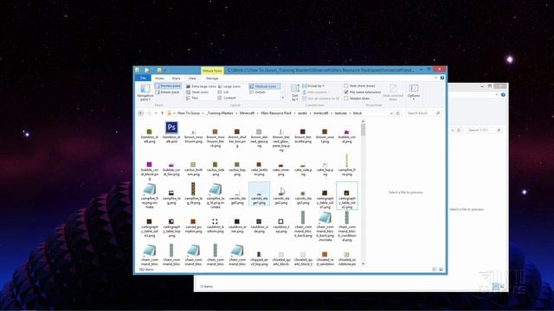Select the cauldron_top.png file icon
554x311 pixels.
click(x=280, y=221)
